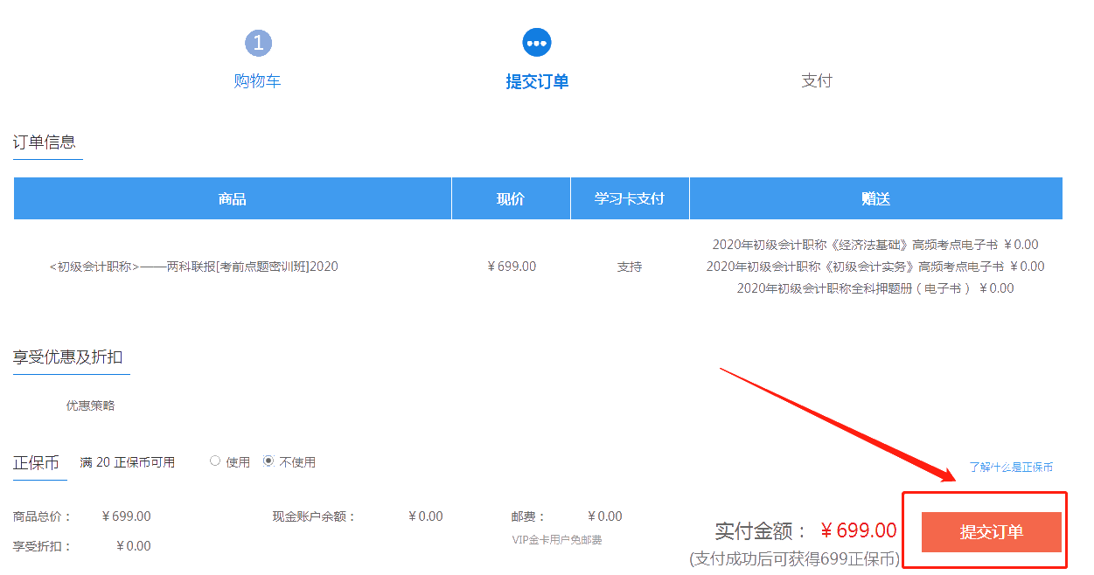
Task: Open the 支付 payment step
Action: click(x=816, y=80)
